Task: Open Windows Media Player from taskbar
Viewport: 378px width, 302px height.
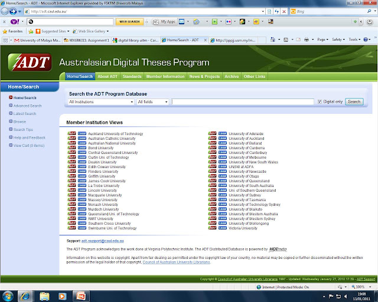Action: click(x=62, y=296)
